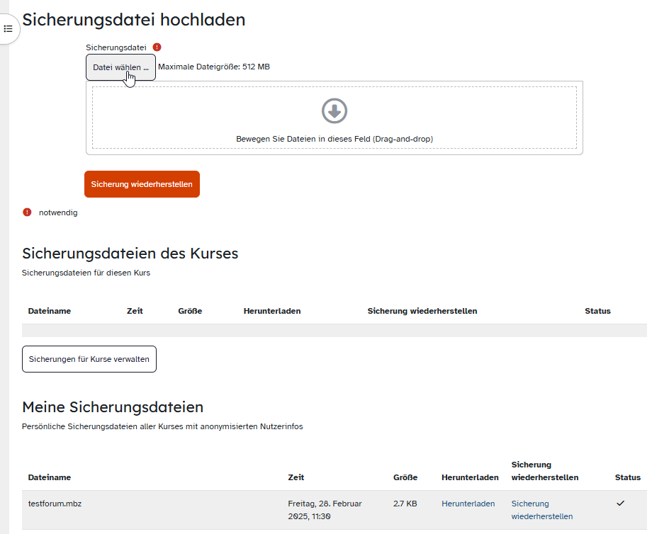The image size is (652, 534).
Task: Click the drag-and-drop file upload area
Action: 335,118
